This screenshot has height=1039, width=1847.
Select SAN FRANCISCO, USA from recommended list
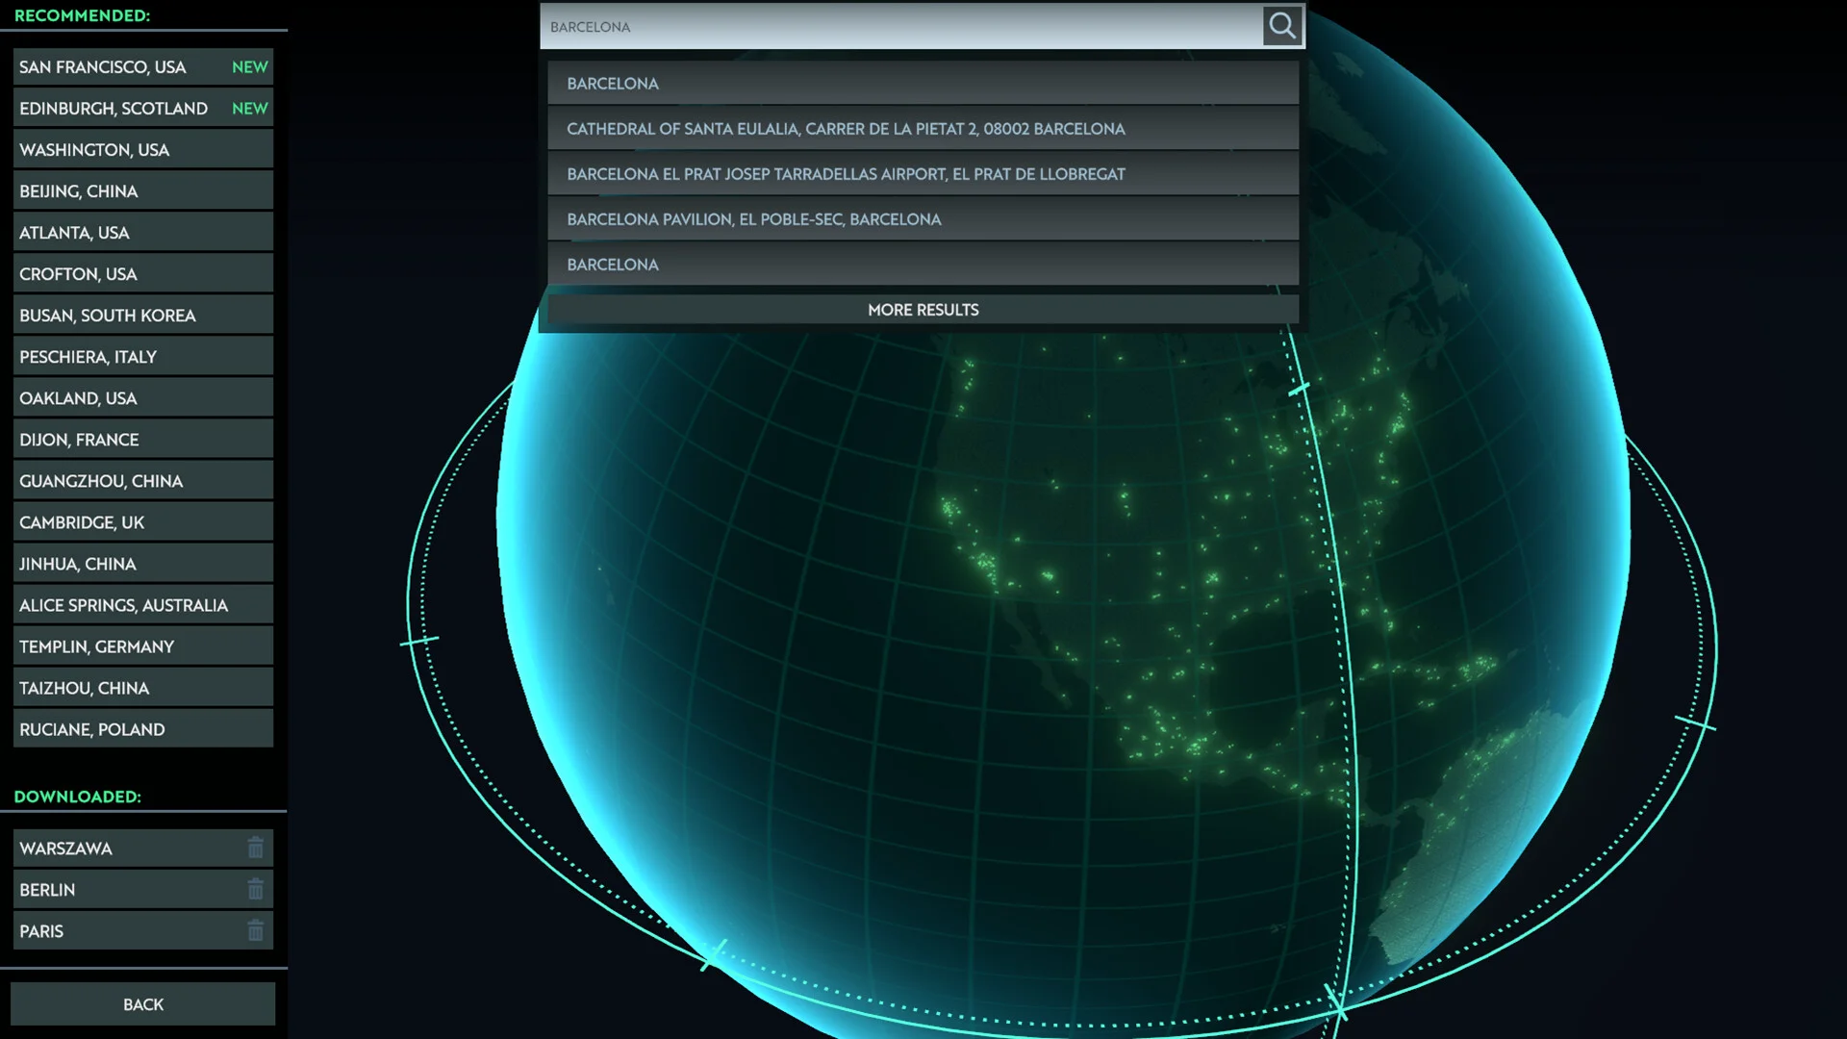coord(115,66)
